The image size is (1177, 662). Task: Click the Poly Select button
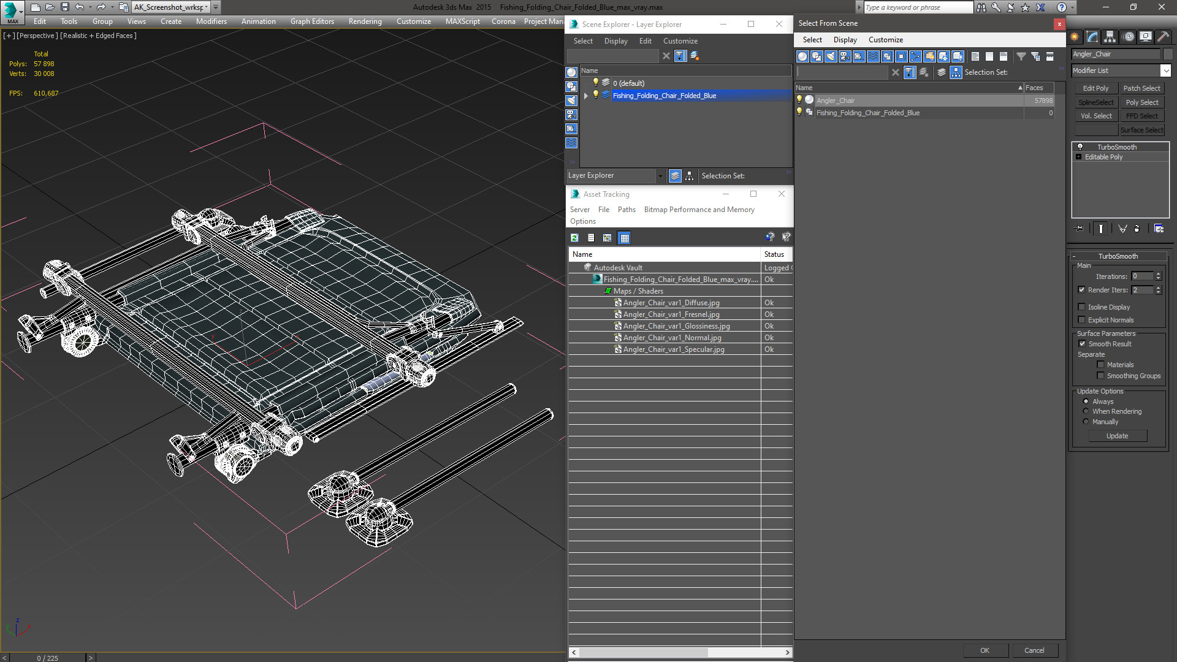[x=1142, y=102]
